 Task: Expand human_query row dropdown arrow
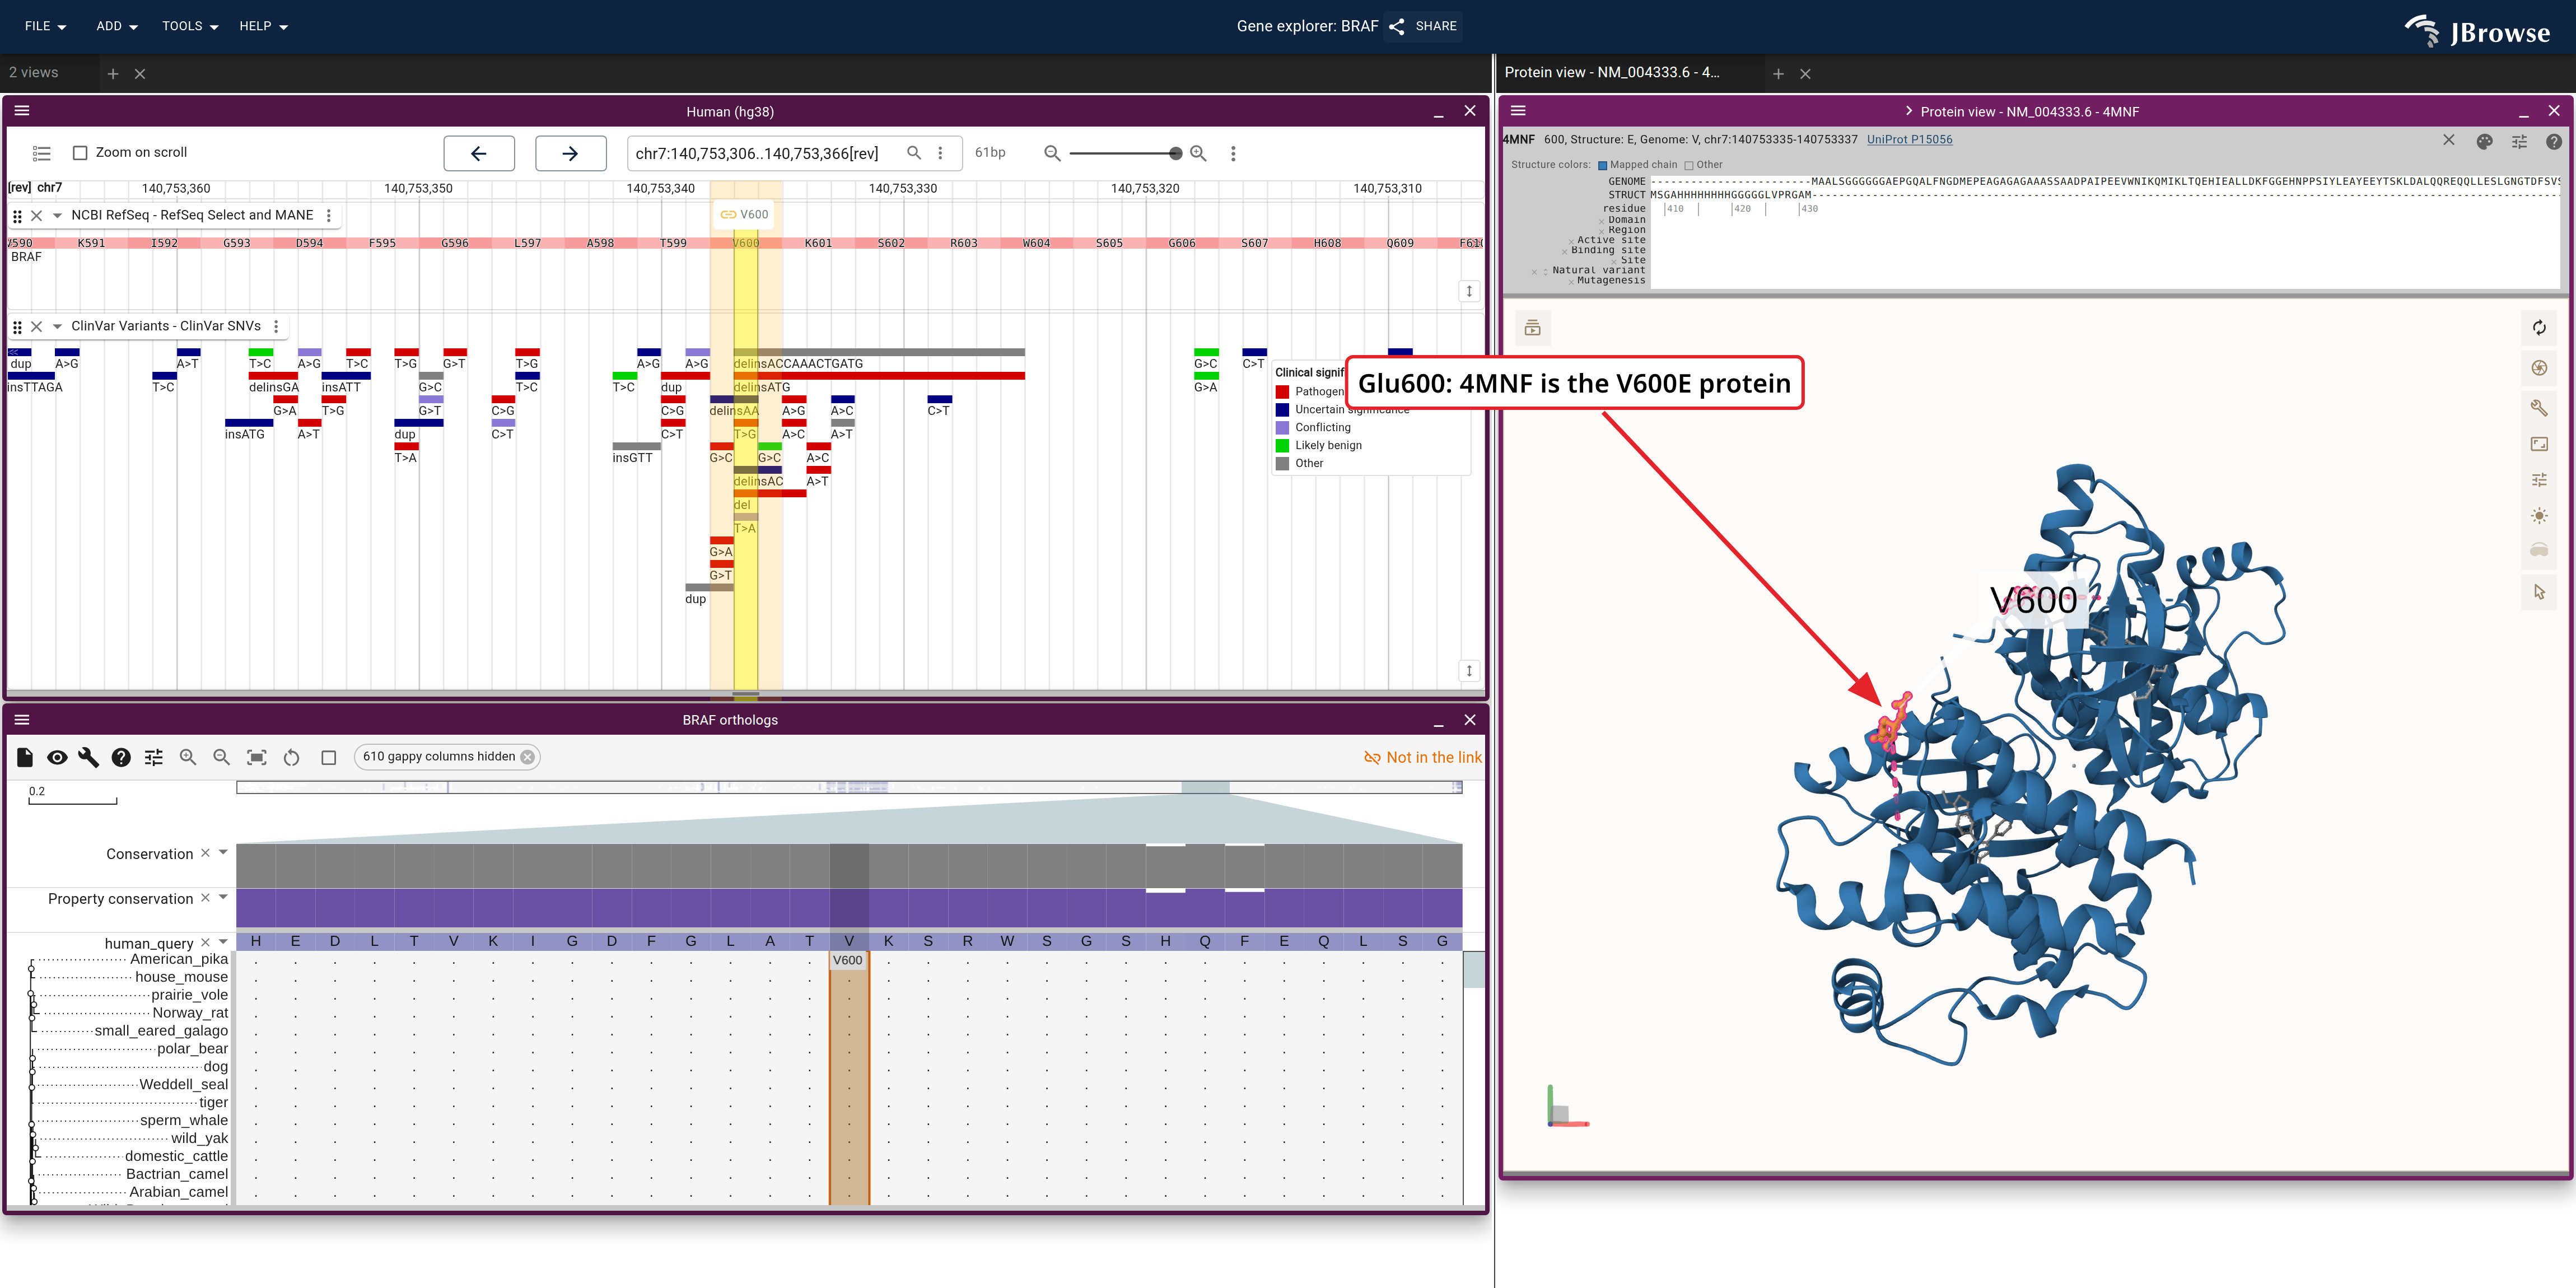(223, 942)
